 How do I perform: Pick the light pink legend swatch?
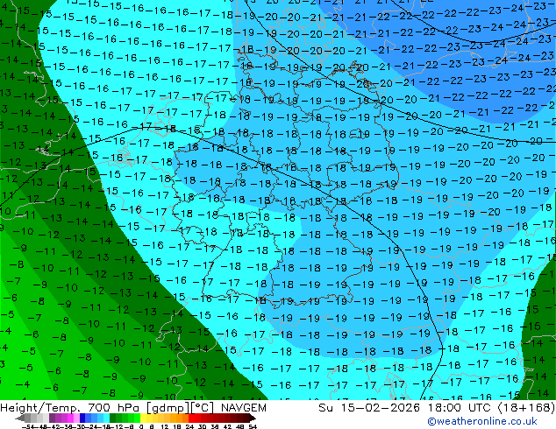coord(76,418)
